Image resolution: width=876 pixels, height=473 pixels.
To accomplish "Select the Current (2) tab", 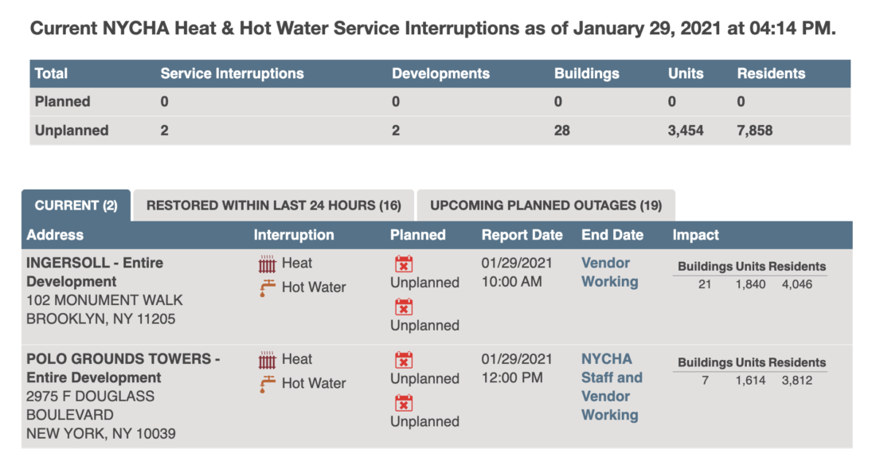I will [76, 205].
